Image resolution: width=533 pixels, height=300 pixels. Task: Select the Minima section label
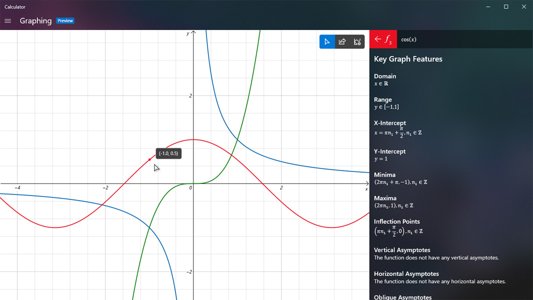(384, 174)
